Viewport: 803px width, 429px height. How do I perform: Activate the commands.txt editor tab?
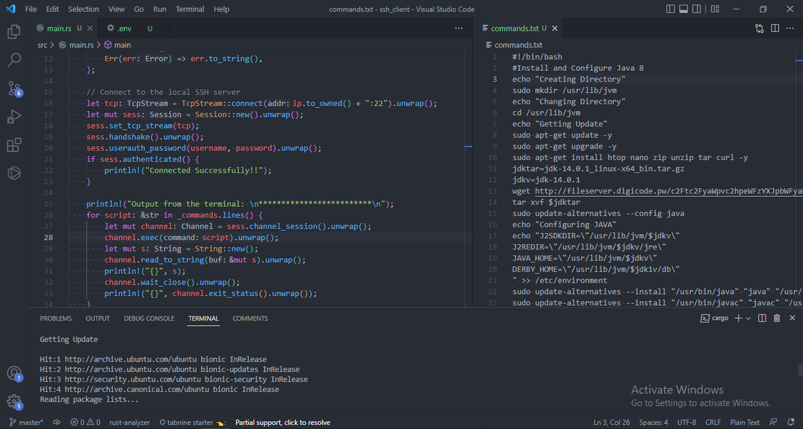pyautogui.click(x=519, y=28)
